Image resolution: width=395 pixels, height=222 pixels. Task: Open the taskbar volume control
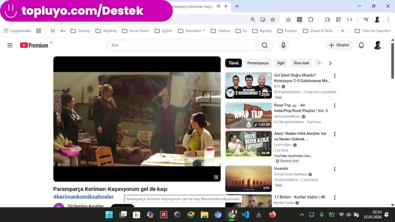(348, 215)
